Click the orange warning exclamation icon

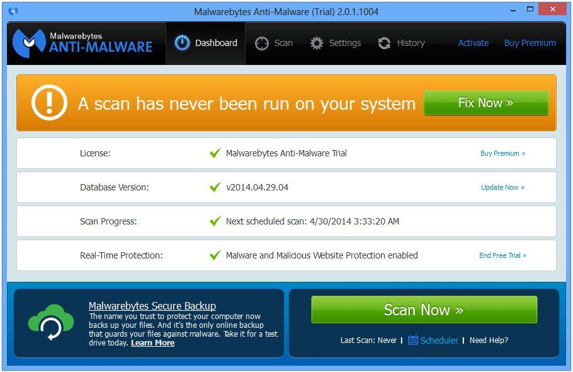pos(49,103)
